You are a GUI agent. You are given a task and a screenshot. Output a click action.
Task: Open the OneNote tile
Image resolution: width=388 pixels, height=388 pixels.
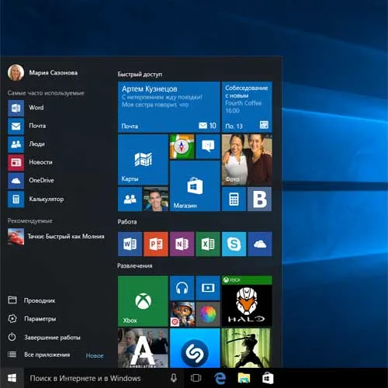click(182, 244)
